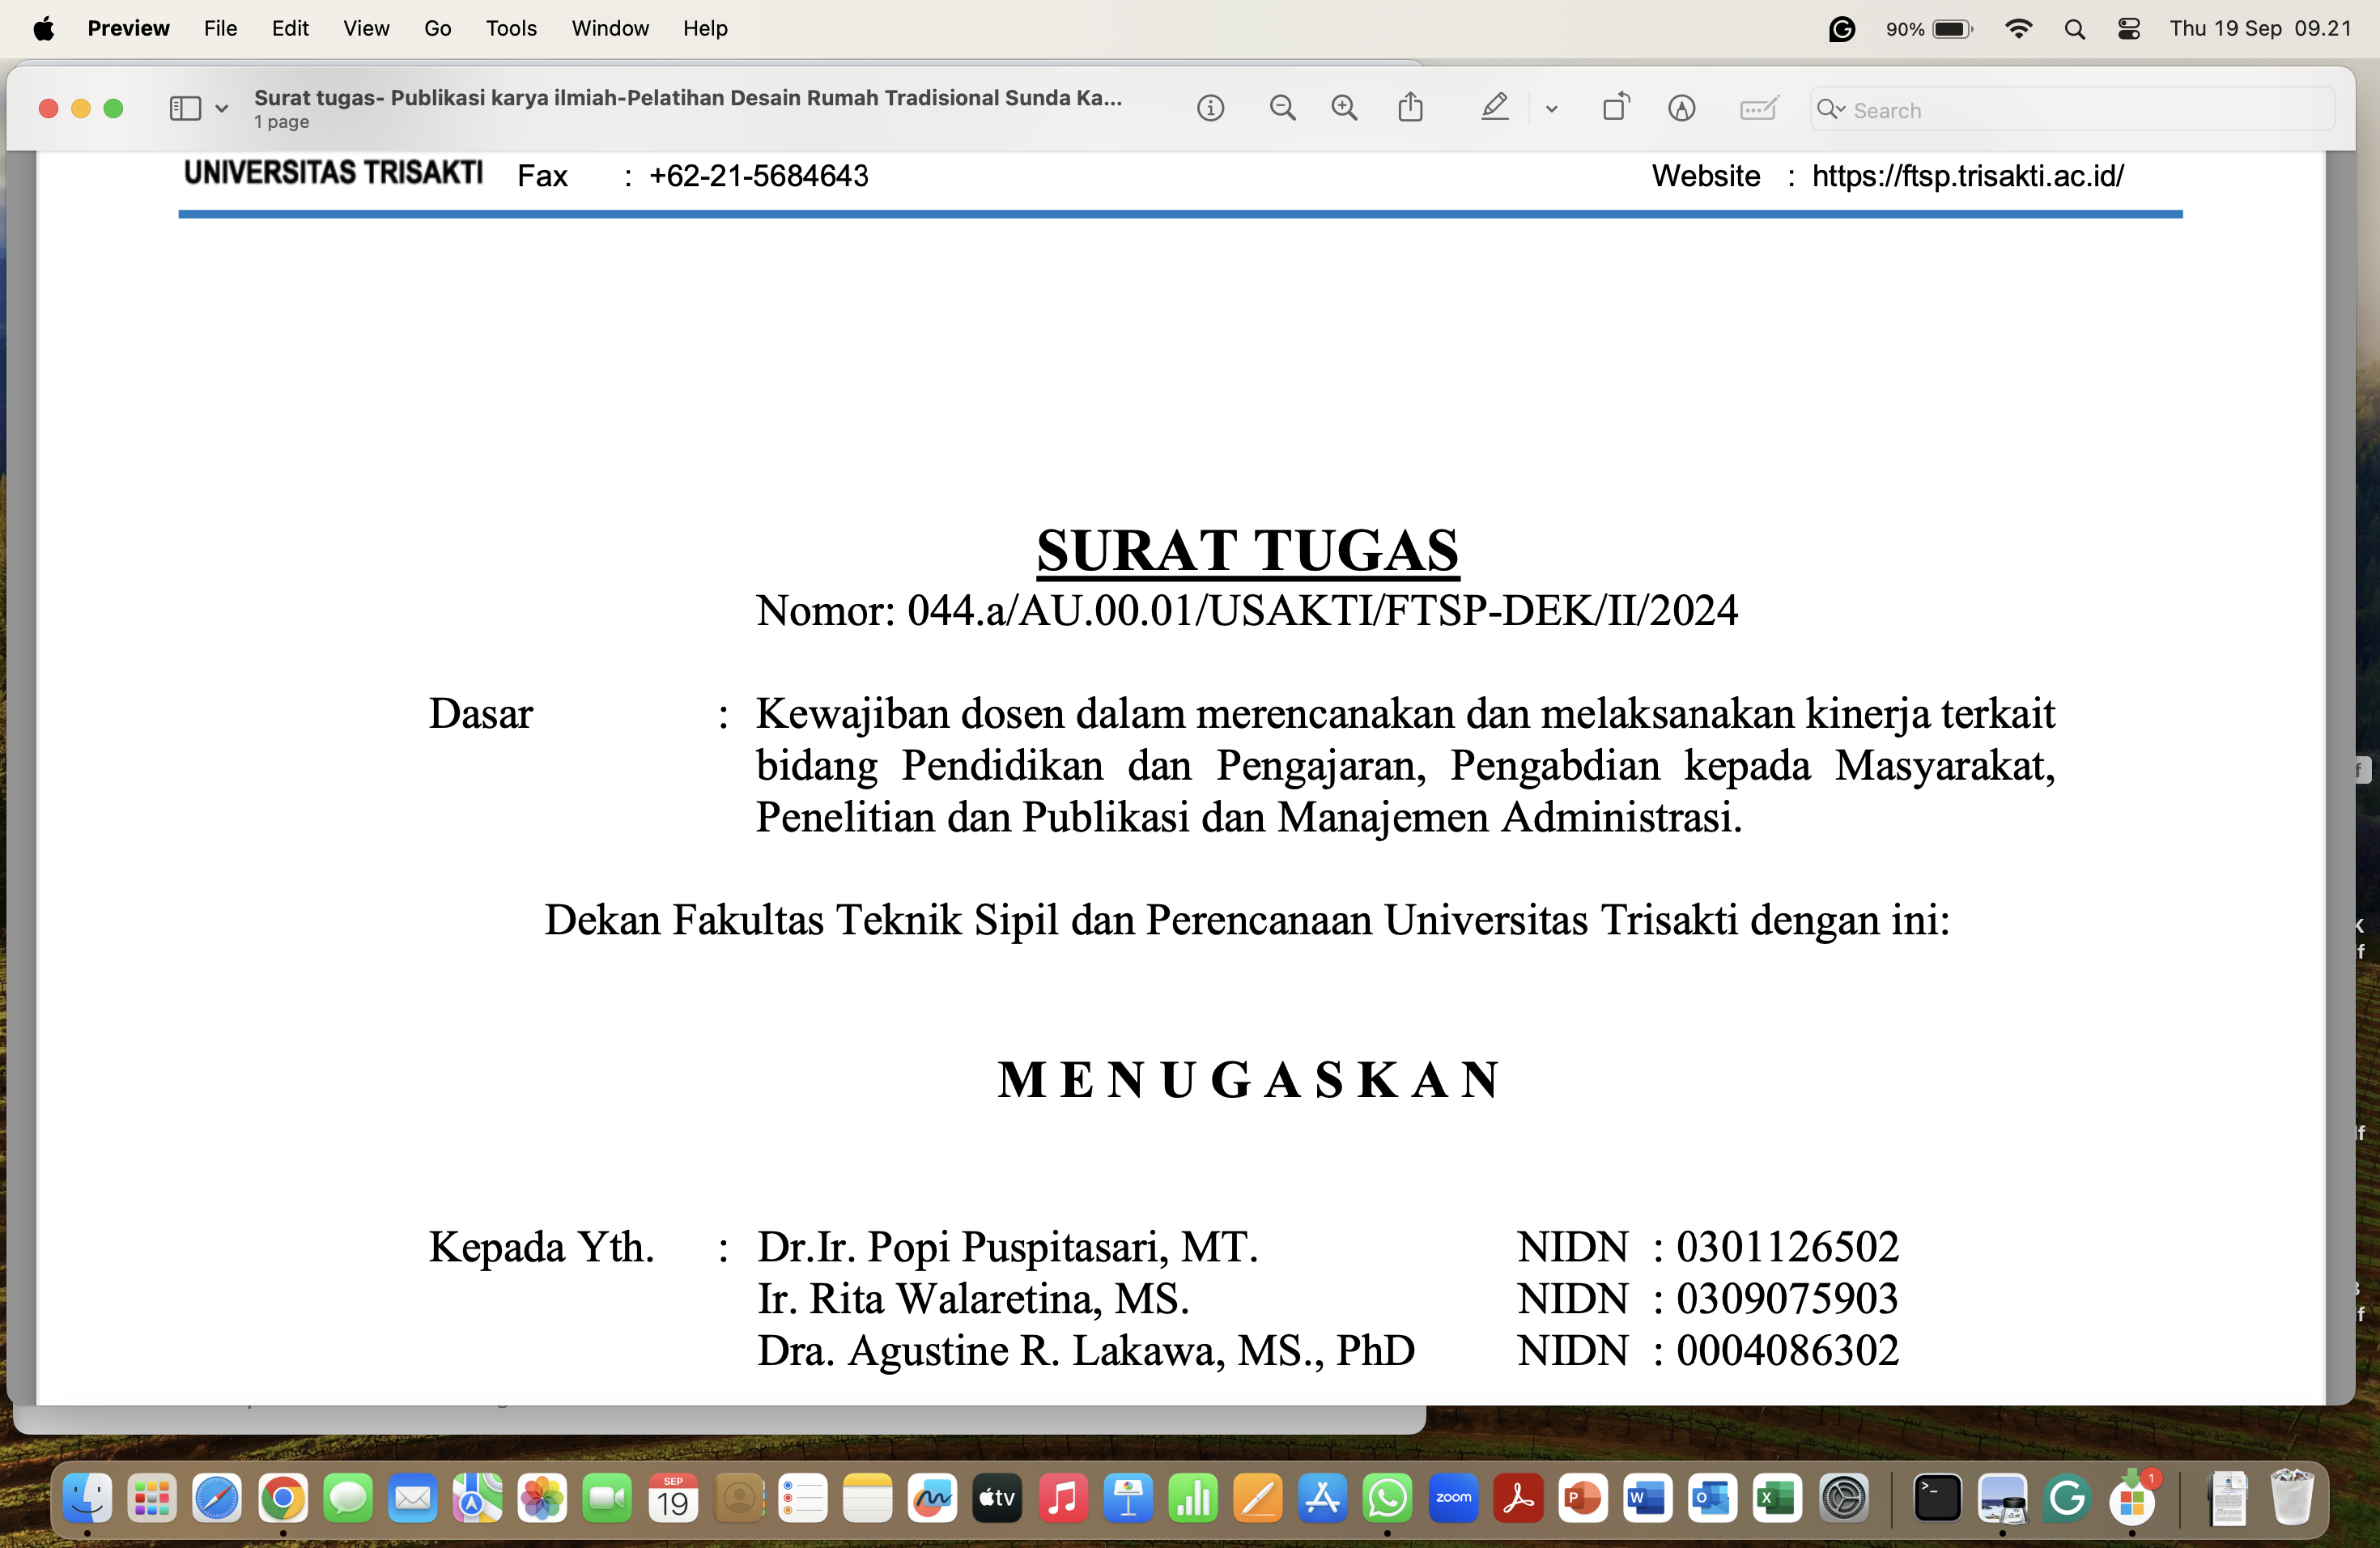Select the Highlight pen tool

pos(1494,107)
